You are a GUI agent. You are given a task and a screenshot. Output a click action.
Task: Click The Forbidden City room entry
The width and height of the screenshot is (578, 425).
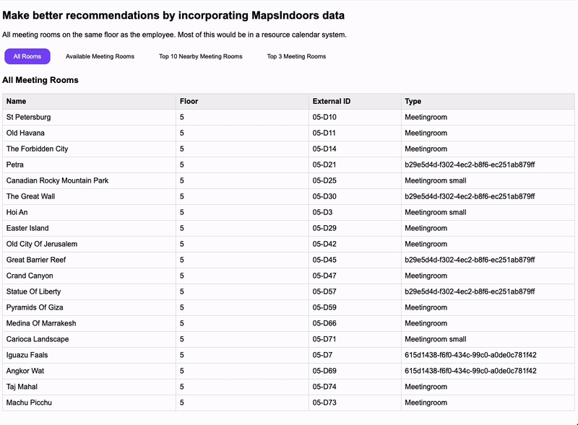click(x=37, y=149)
